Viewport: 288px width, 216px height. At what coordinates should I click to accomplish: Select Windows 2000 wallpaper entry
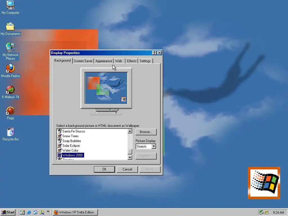tap(73, 155)
